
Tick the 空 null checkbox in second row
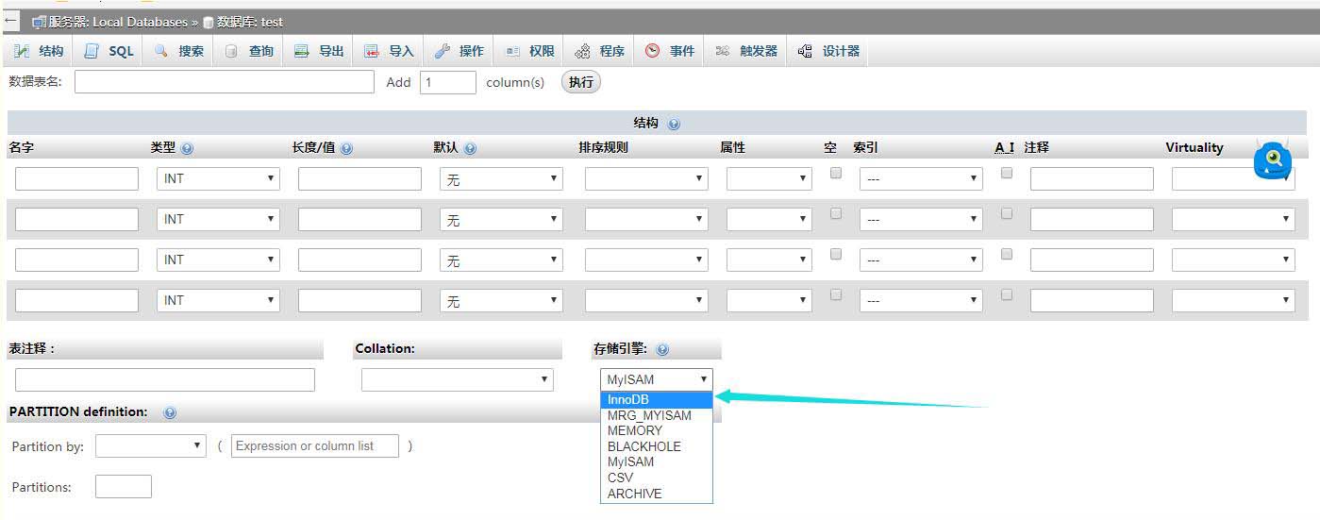point(835,214)
